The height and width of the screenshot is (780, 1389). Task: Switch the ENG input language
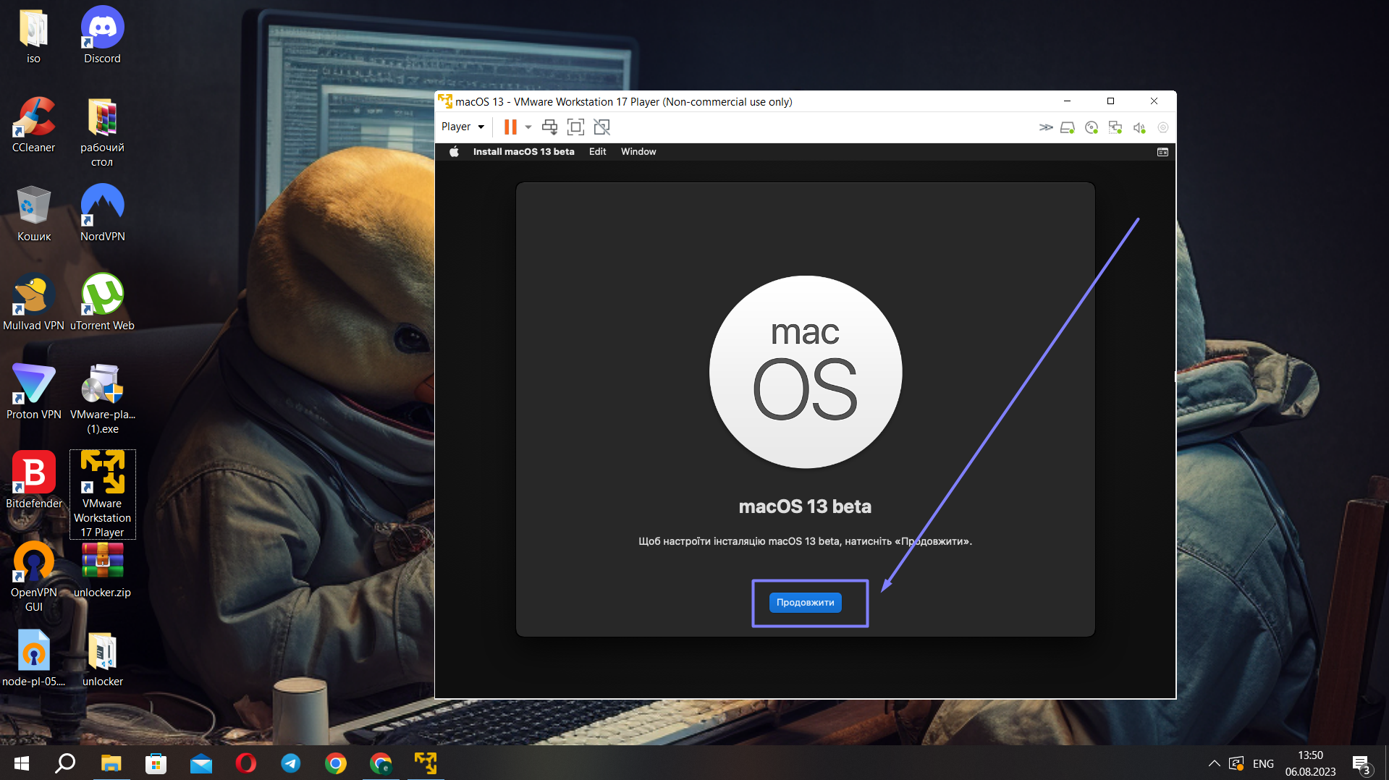click(1263, 763)
